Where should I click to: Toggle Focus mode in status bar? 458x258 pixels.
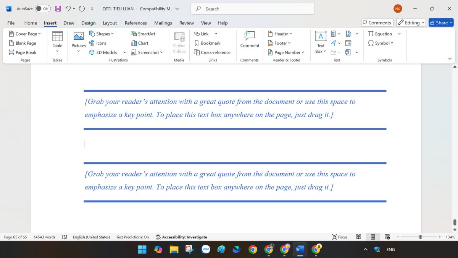pyautogui.click(x=340, y=237)
